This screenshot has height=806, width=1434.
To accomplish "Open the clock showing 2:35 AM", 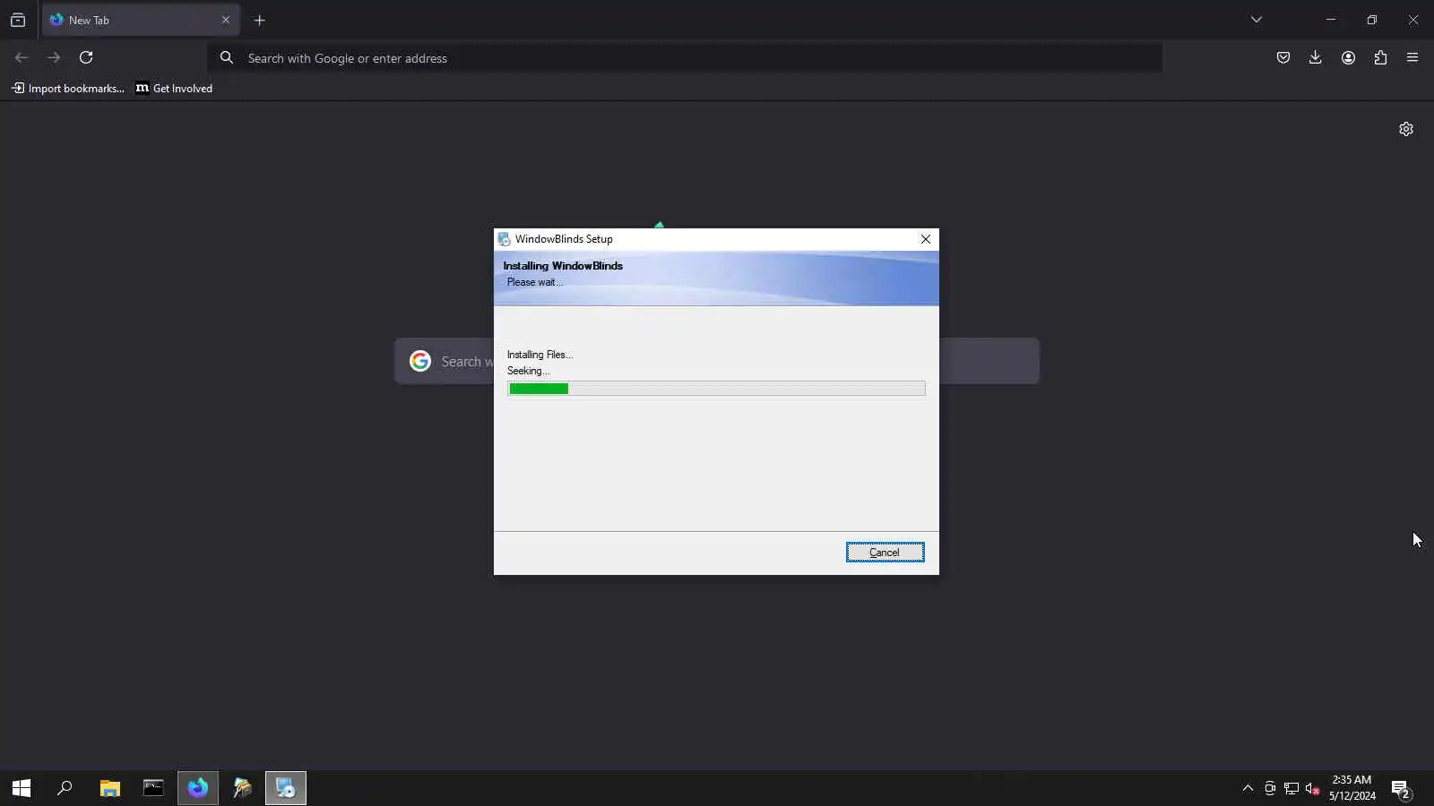I will [1352, 788].
